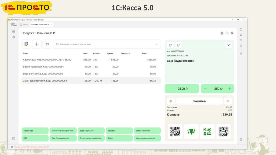Screen dimensions: 276x155
Task: Click the product search input field
Action: click(x=107, y=44)
